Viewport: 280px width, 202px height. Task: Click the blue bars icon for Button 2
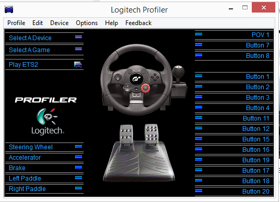click(199, 86)
